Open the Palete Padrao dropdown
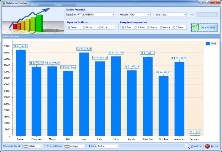The width and height of the screenshot is (222, 152). pos(117,146)
